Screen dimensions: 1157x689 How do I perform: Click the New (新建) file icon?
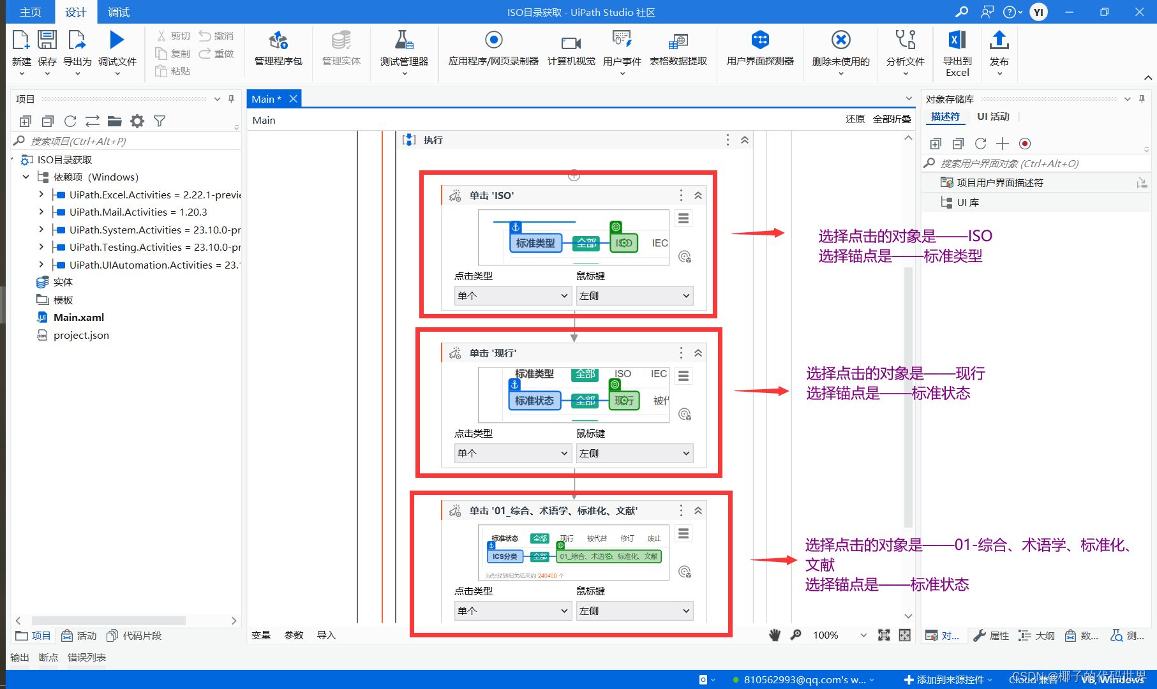point(21,40)
